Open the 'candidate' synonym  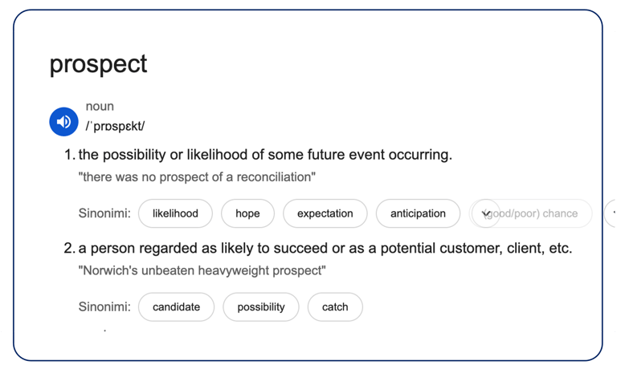176,307
